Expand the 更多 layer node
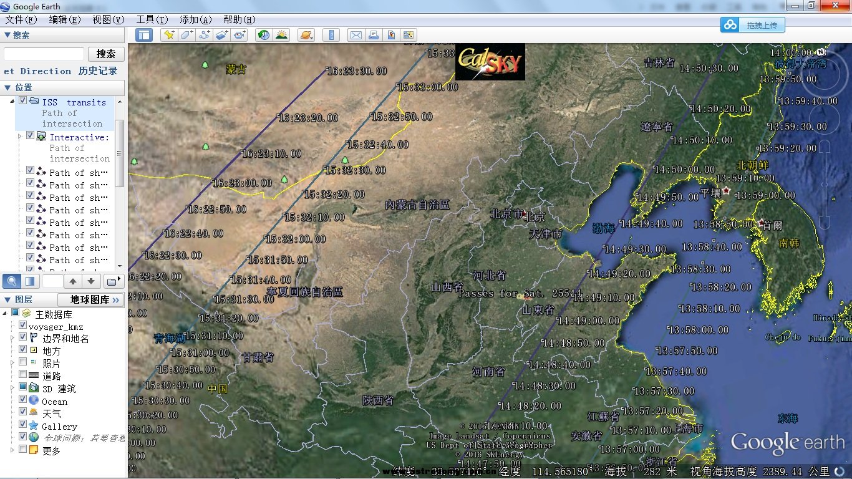This screenshot has height=479, width=852. coord(12,450)
